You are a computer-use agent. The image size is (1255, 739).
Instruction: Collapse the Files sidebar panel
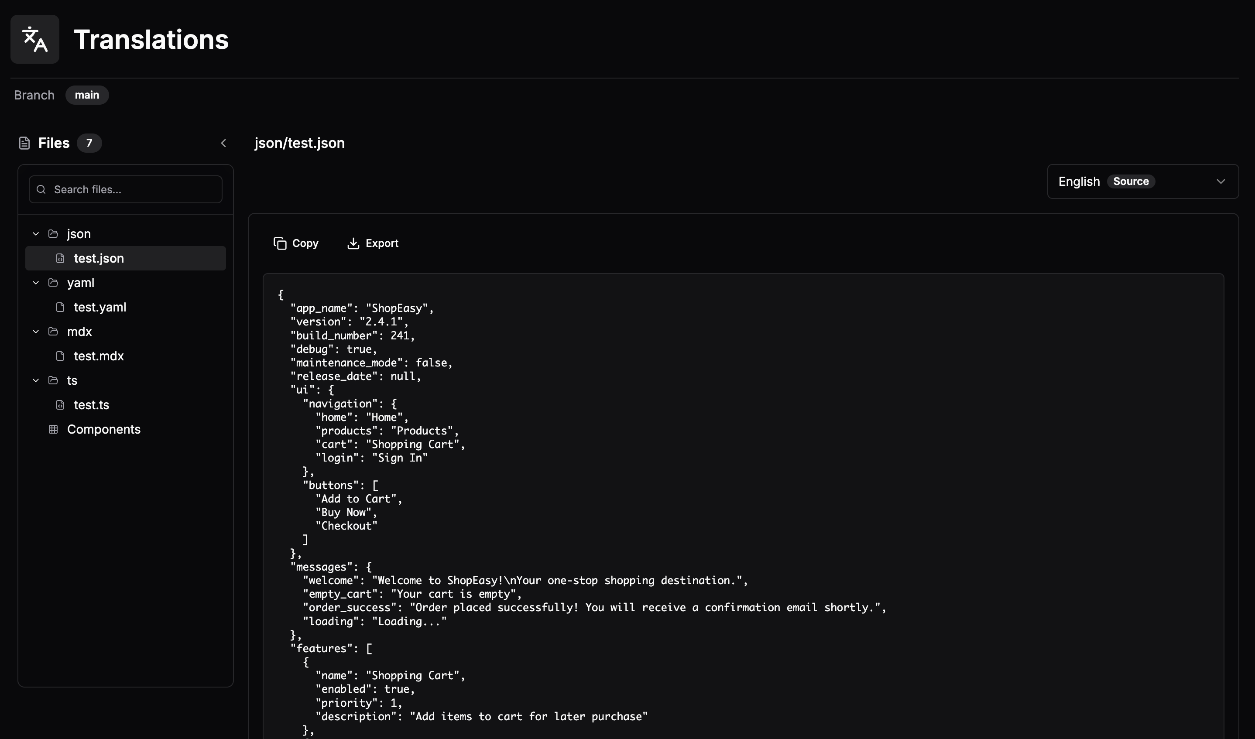tap(223, 144)
